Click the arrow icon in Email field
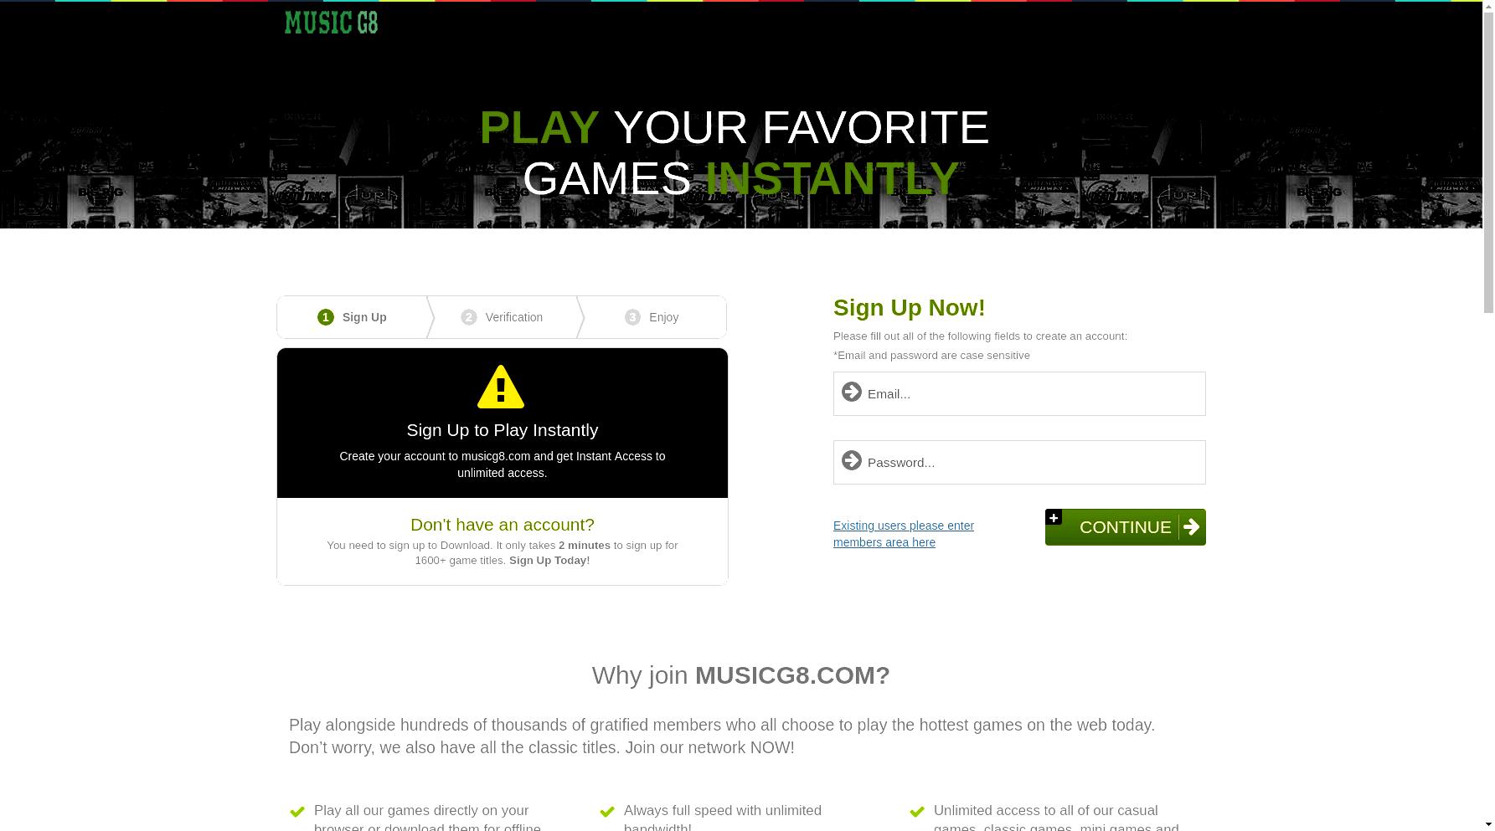Image resolution: width=1495 pixels, height=831 pixels. pos(852,392)
